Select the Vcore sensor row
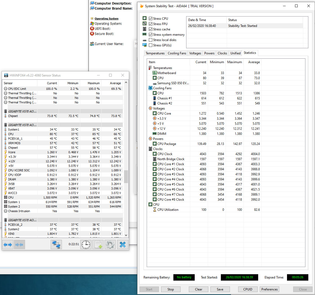315x295 pixels. [x=63, y=152]
